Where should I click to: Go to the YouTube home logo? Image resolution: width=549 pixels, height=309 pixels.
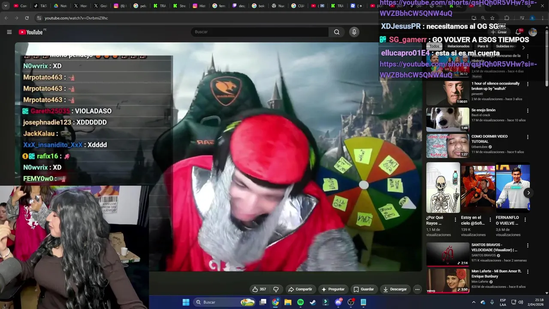pos(31,32)
